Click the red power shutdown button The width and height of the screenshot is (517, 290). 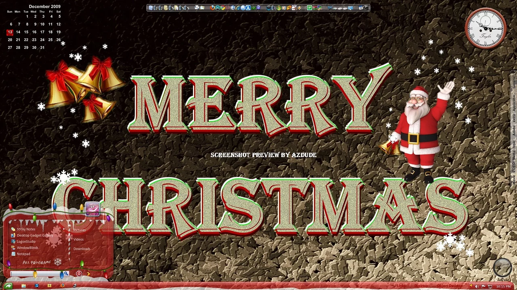pos(79,273)
